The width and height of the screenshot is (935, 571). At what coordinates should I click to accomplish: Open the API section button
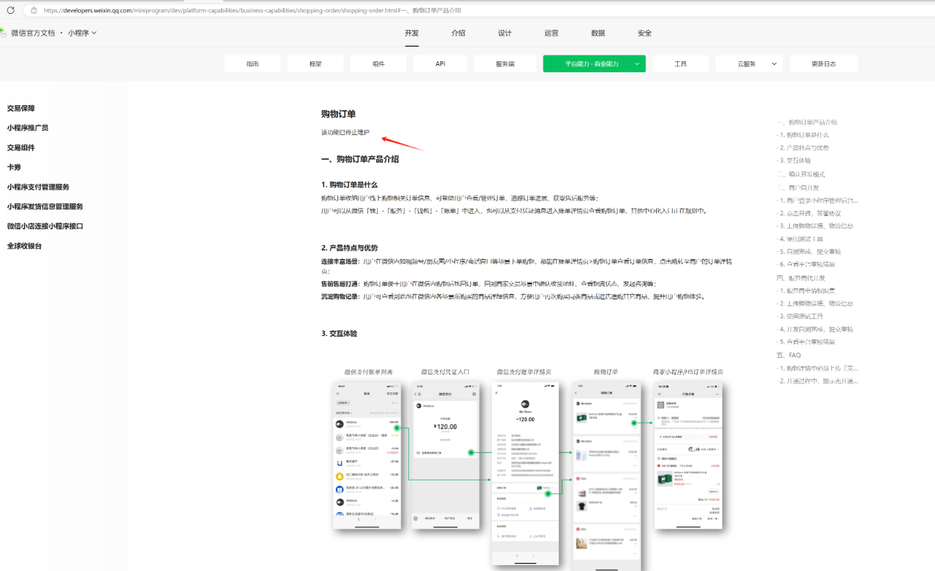coord(440,64)
